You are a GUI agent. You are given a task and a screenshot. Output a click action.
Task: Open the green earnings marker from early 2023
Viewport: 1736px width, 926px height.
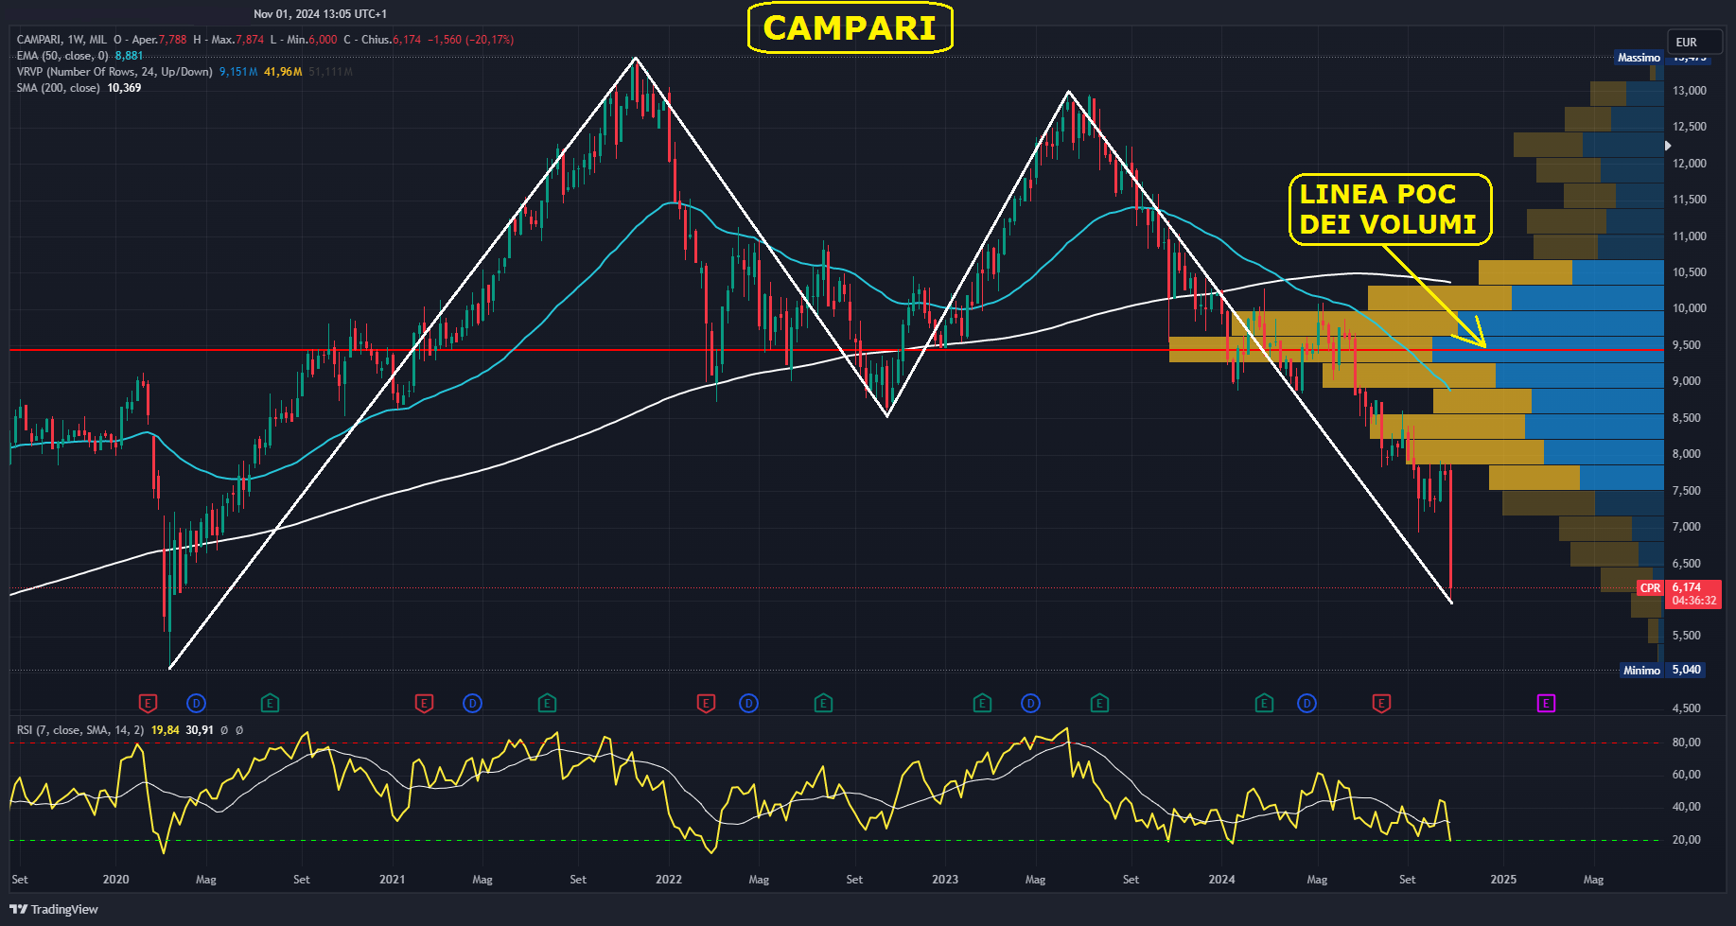[982, 703]
